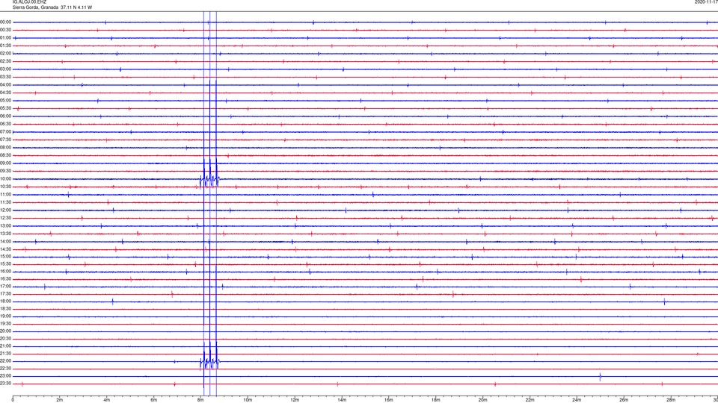Pick the 09:00 time label
The width and height of the screenshot is (718, 403).
[5, 163]
